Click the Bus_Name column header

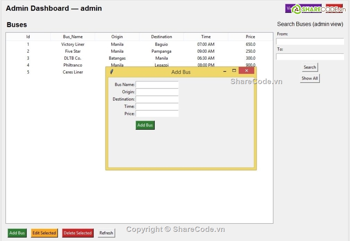point(73,36)
